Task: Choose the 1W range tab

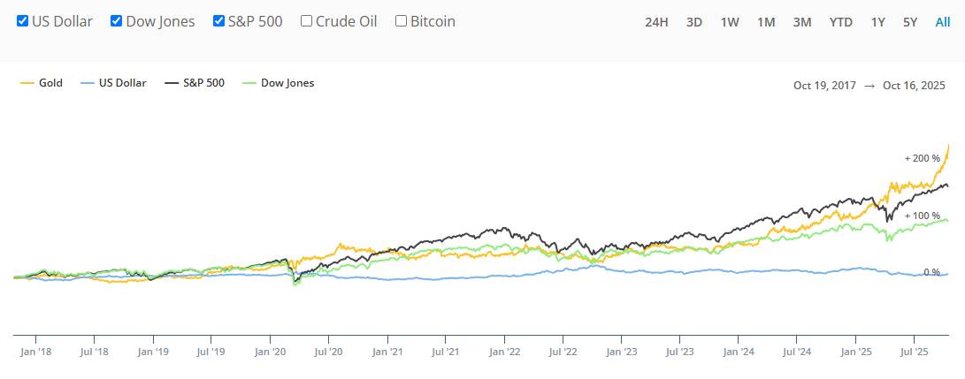Action: (730, 22)
